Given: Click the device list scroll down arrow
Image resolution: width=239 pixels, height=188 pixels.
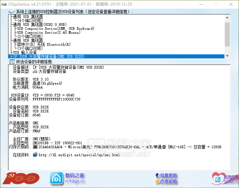Looking at the screenshot, I should tap(227, 56).
